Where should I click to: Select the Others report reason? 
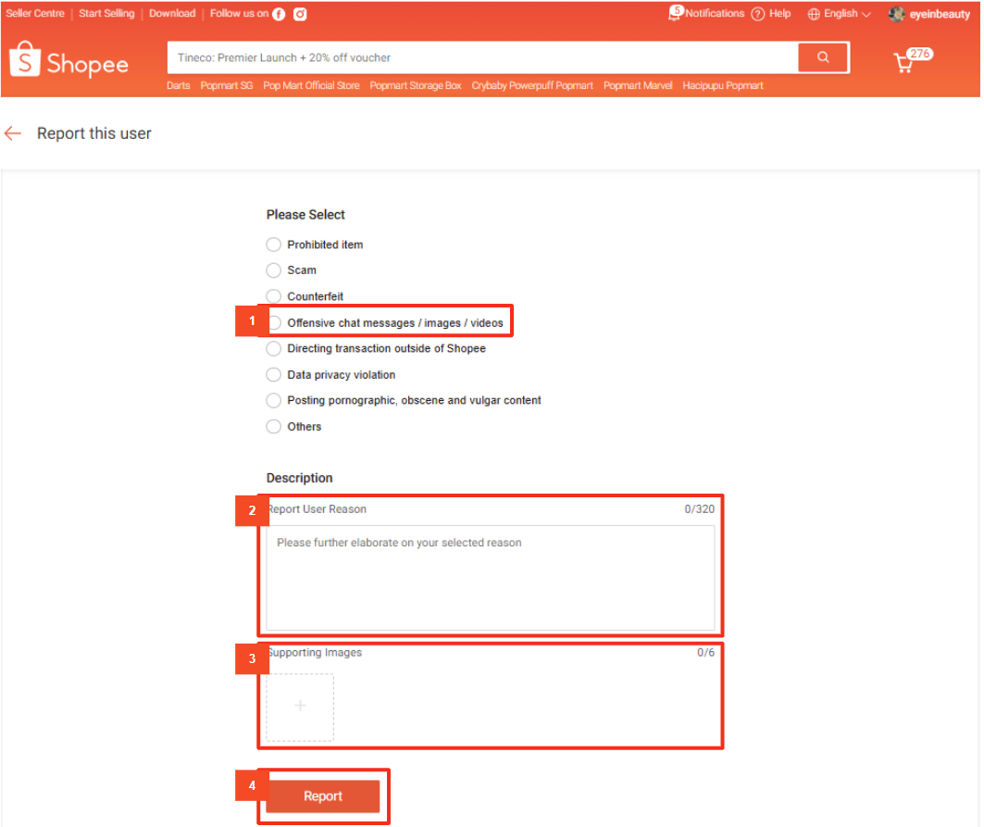click(x=273, y=426)
